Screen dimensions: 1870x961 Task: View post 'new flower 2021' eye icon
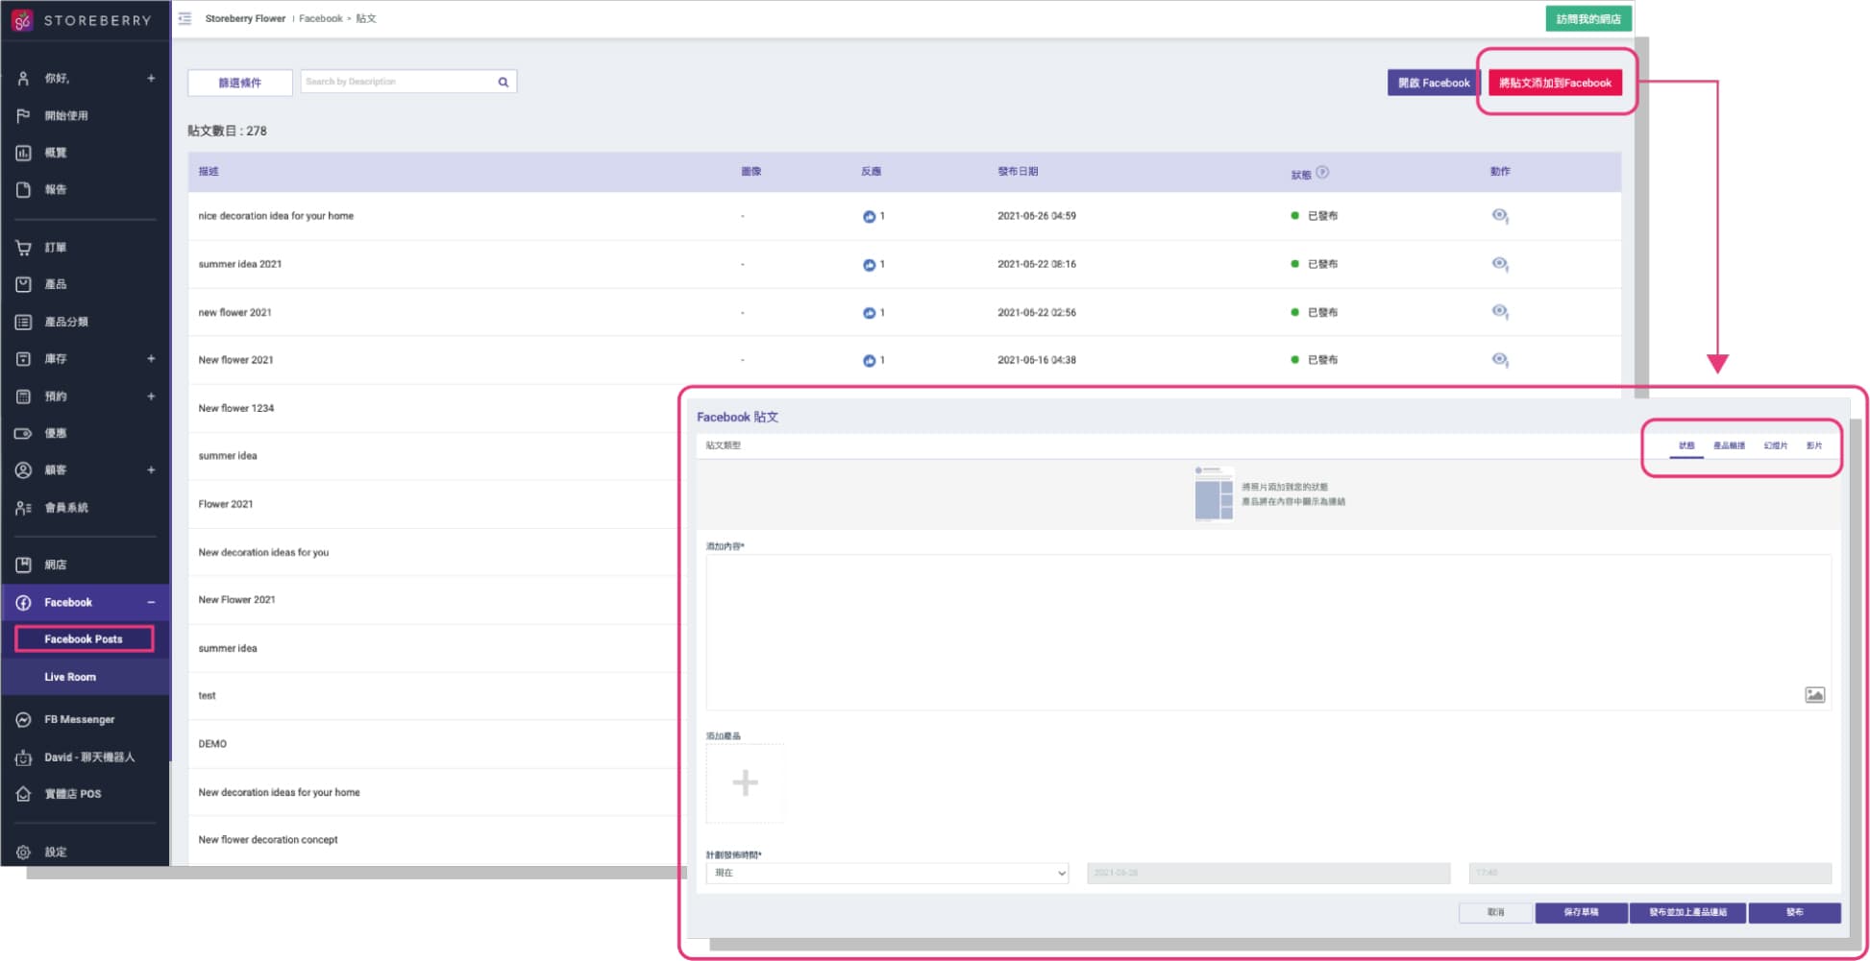tap(1499, 312)
